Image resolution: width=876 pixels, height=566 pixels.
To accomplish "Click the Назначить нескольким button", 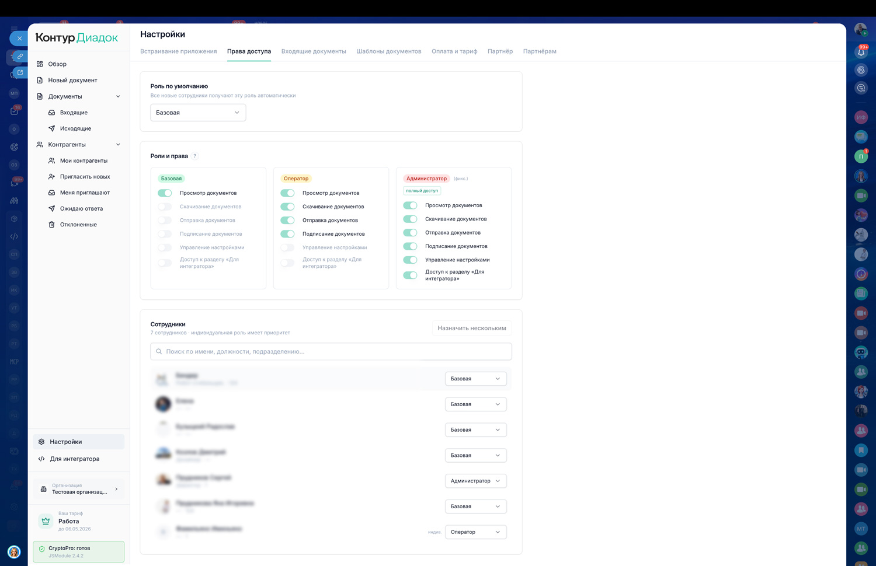I will (471, 328).
